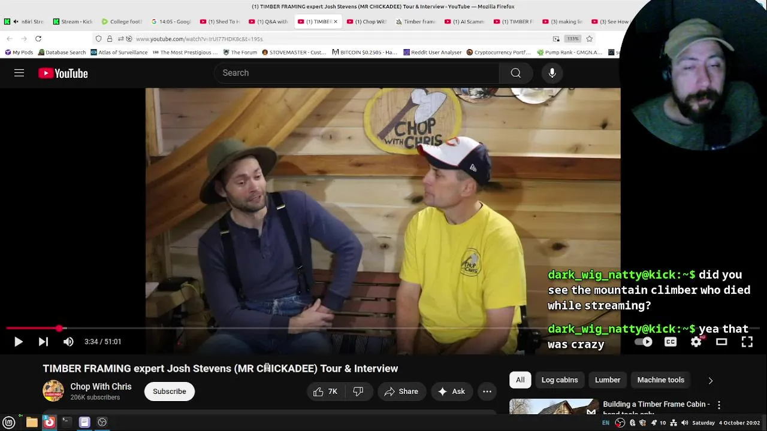767x431 pixels.
Task: Select the Log cabins filter chip
Action: coord(560,380)
